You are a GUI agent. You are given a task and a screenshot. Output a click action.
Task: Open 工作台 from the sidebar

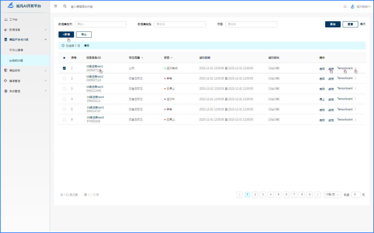[13, 20]
